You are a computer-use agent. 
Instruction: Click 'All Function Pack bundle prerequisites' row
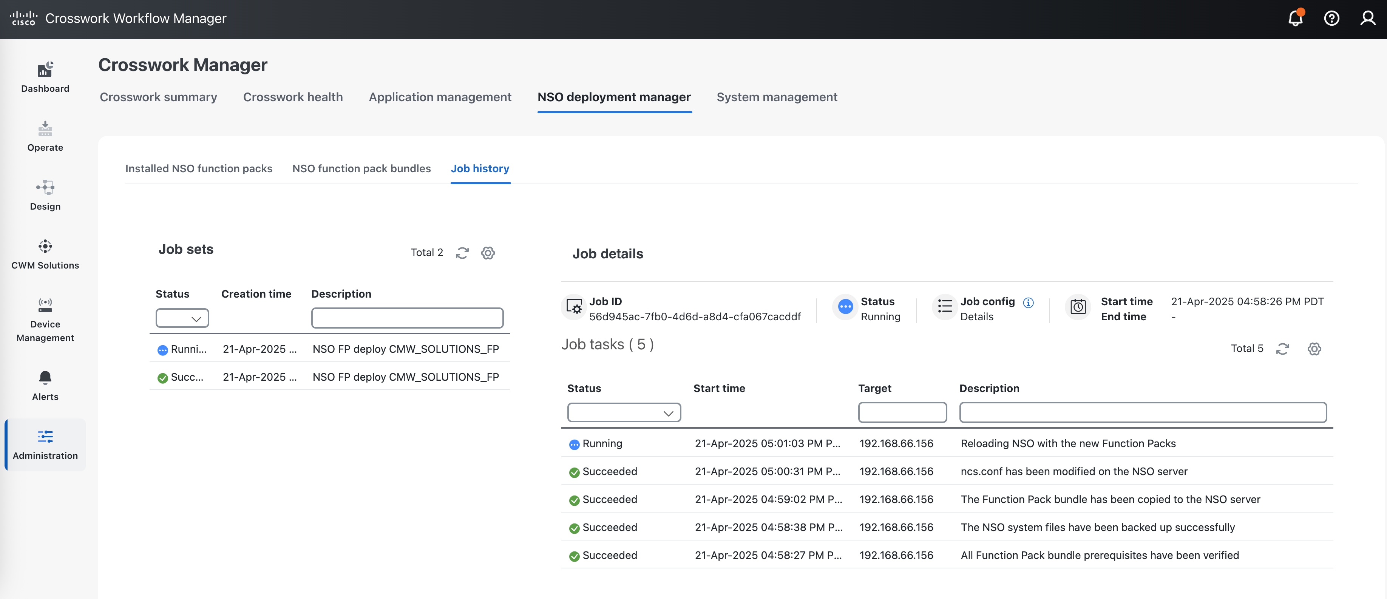947,555
